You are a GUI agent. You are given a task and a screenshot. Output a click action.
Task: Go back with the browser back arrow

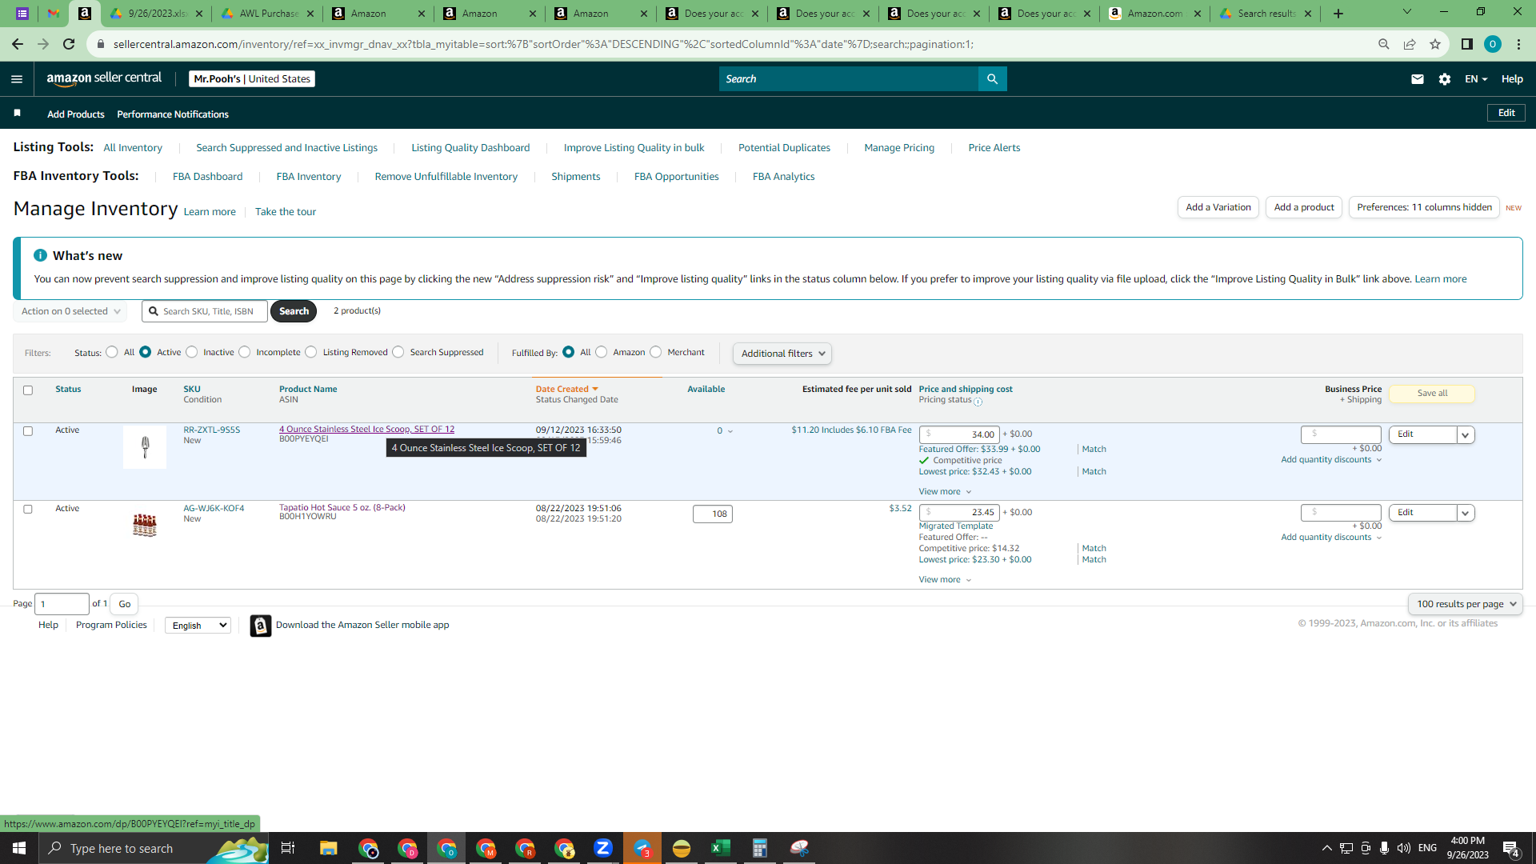pos(18,44)
